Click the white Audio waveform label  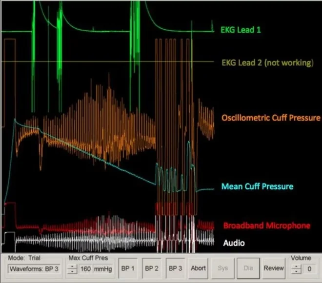tap(234, 243)
